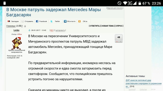Downvote the post with minus button
The height and width of the screenshot is (91, 163).
tap(117, 42)
